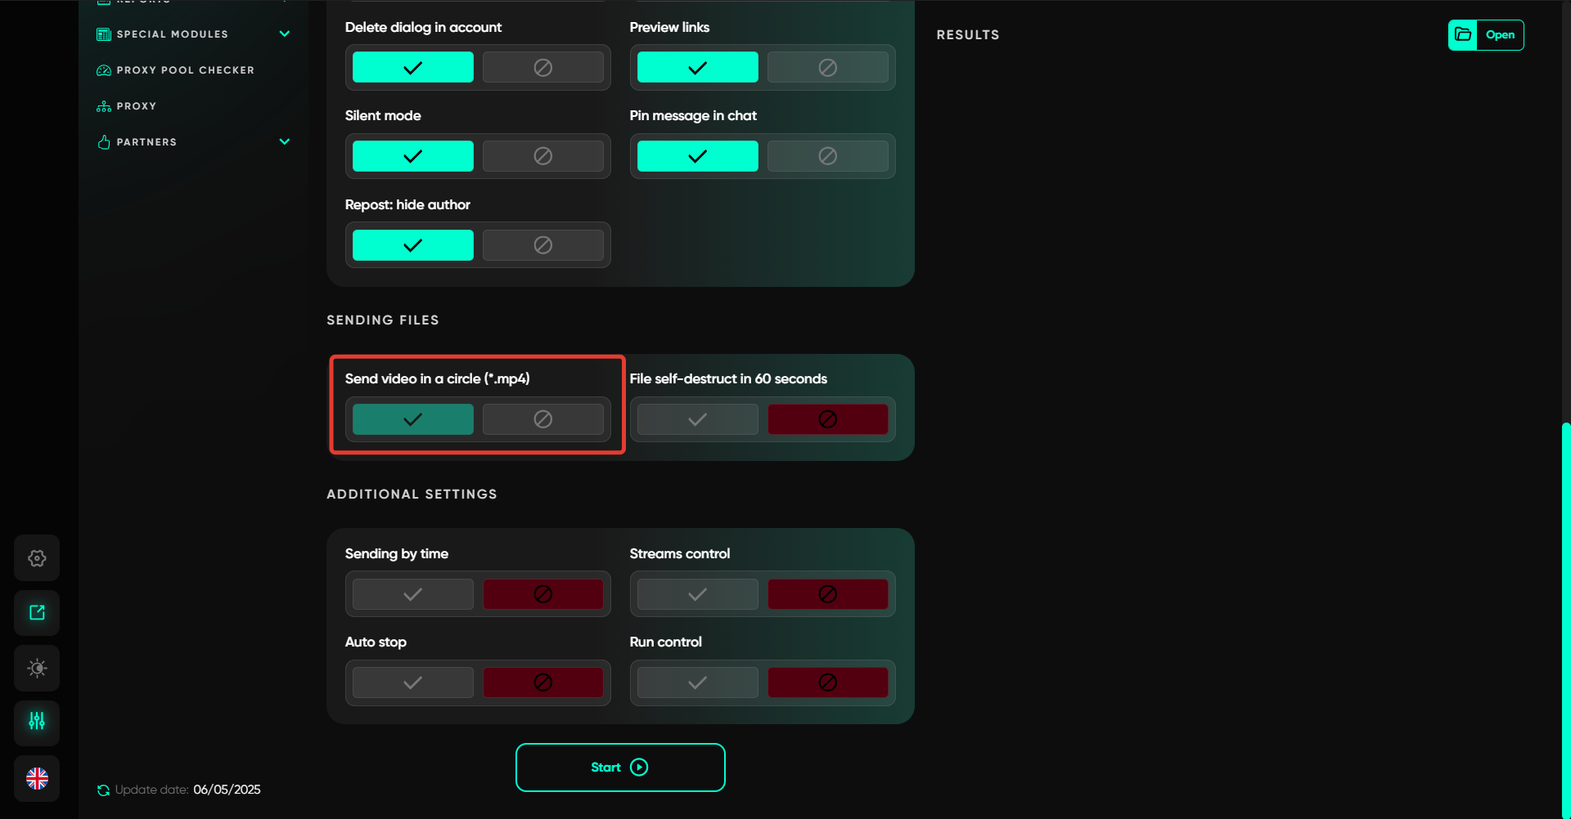Expand the Partners menu chevron

point(285,142)
